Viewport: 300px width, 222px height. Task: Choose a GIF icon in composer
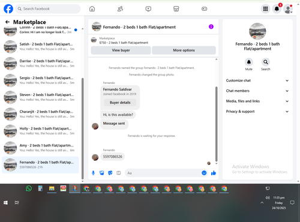pyautogui.click(x=119, y=173)
